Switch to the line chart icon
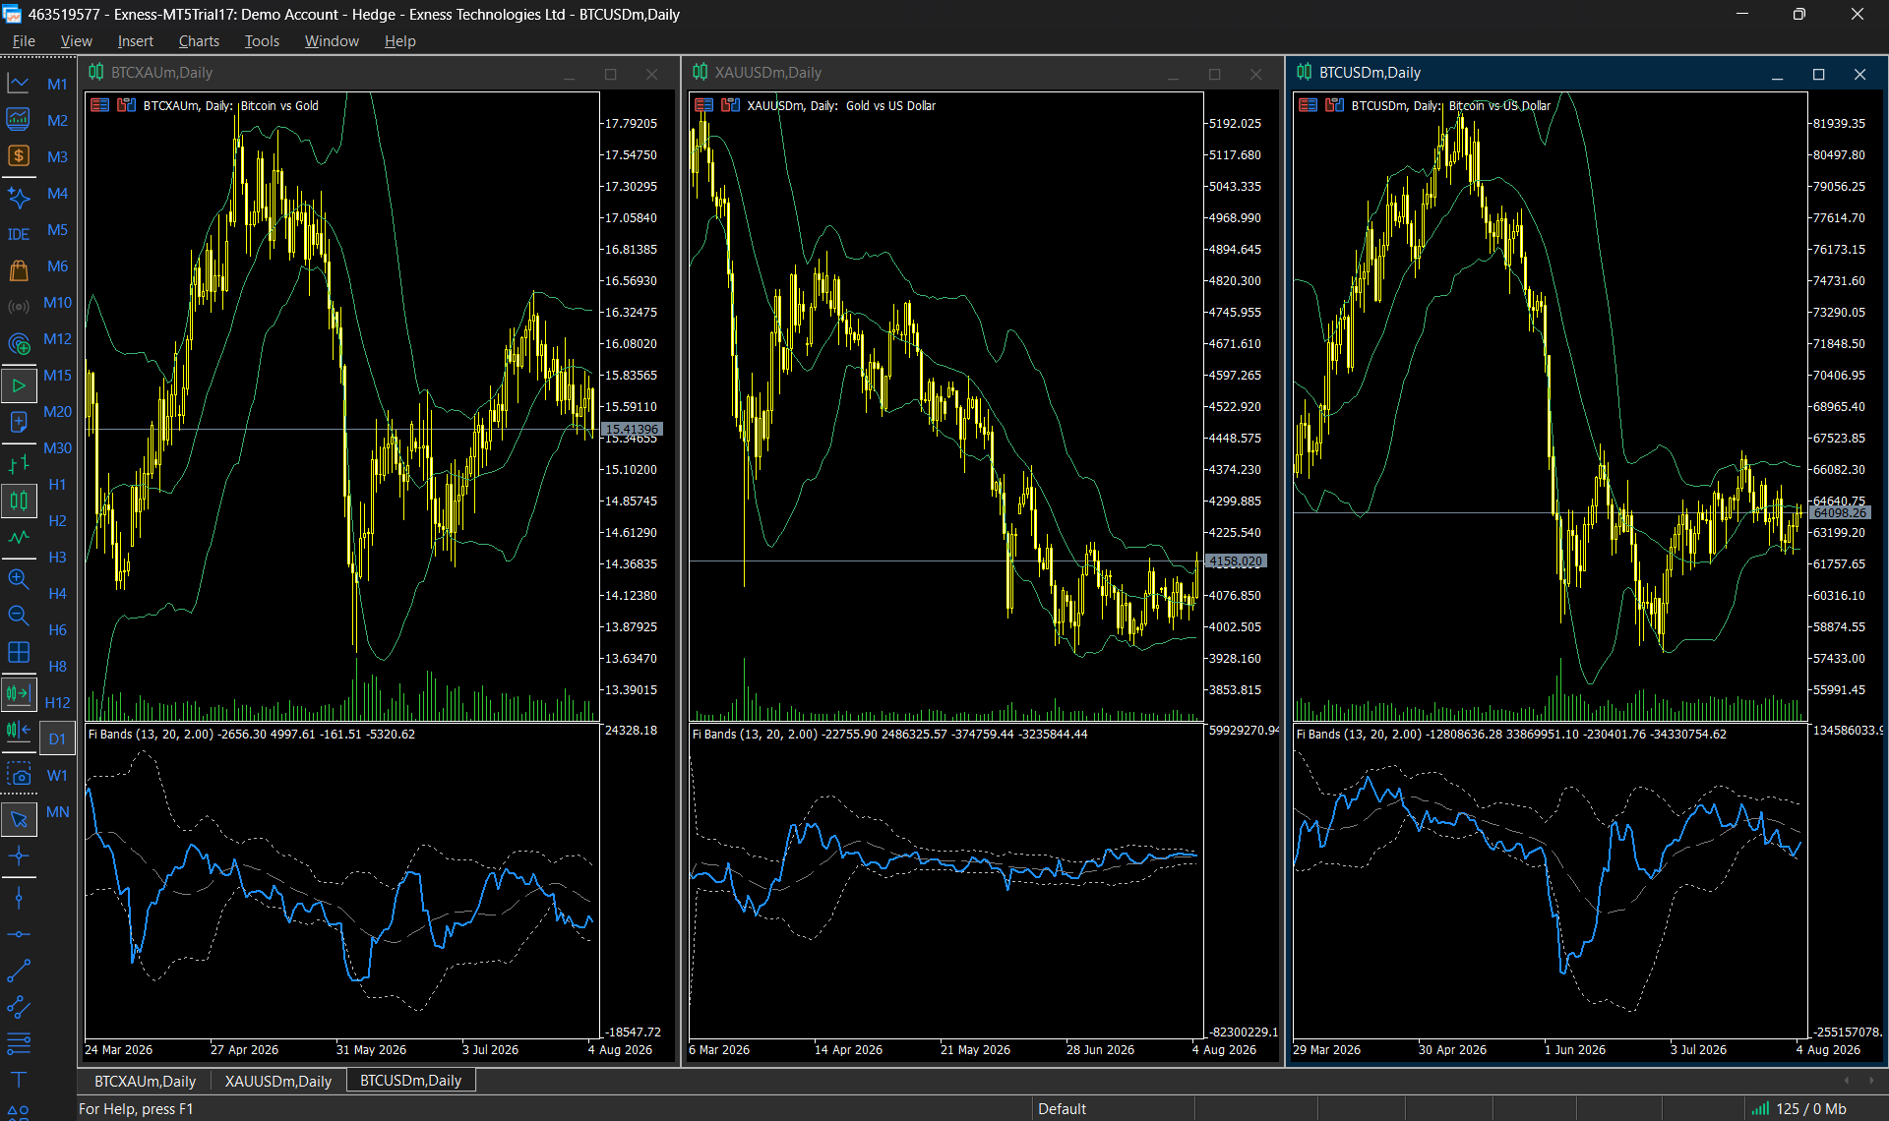This screenshot has width=1889, height=1121. click(x=19, y=537)
